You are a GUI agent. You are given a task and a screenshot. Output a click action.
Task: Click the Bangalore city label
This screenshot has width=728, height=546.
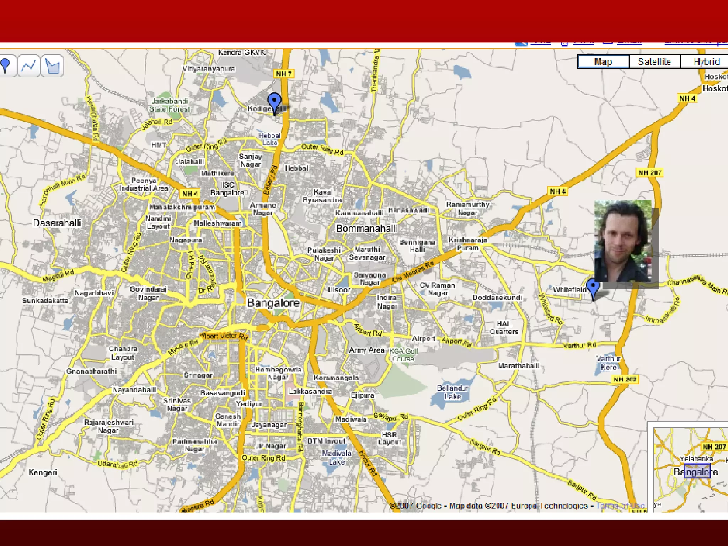(x=273, y=303)
